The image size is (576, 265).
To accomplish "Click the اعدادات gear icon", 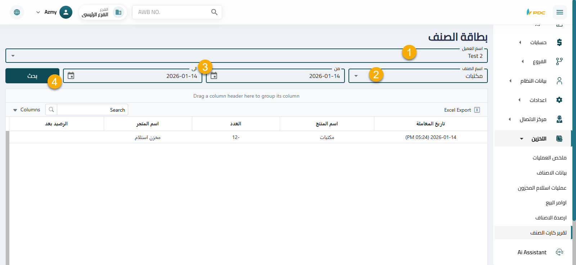I will pyautogui.click(x=559, y=100).
